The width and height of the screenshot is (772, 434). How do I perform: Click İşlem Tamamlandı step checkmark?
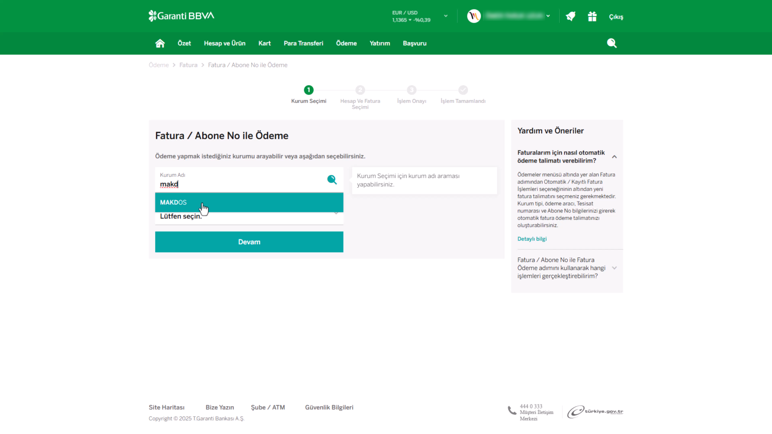[463, 90]
